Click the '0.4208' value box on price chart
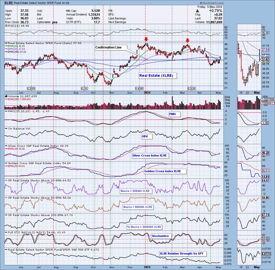275x270 pixels. (x=139, y=89)
